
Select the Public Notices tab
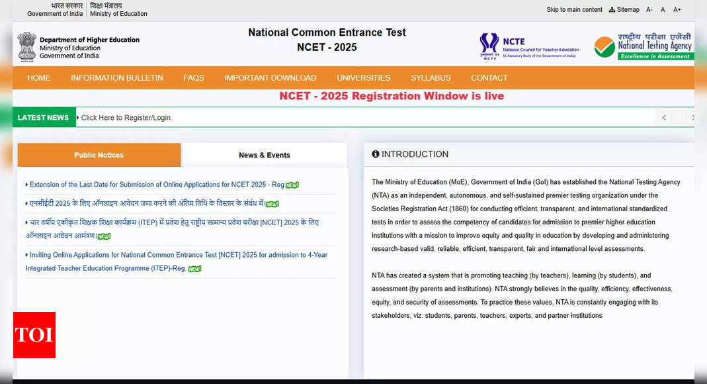coord(99,155)
